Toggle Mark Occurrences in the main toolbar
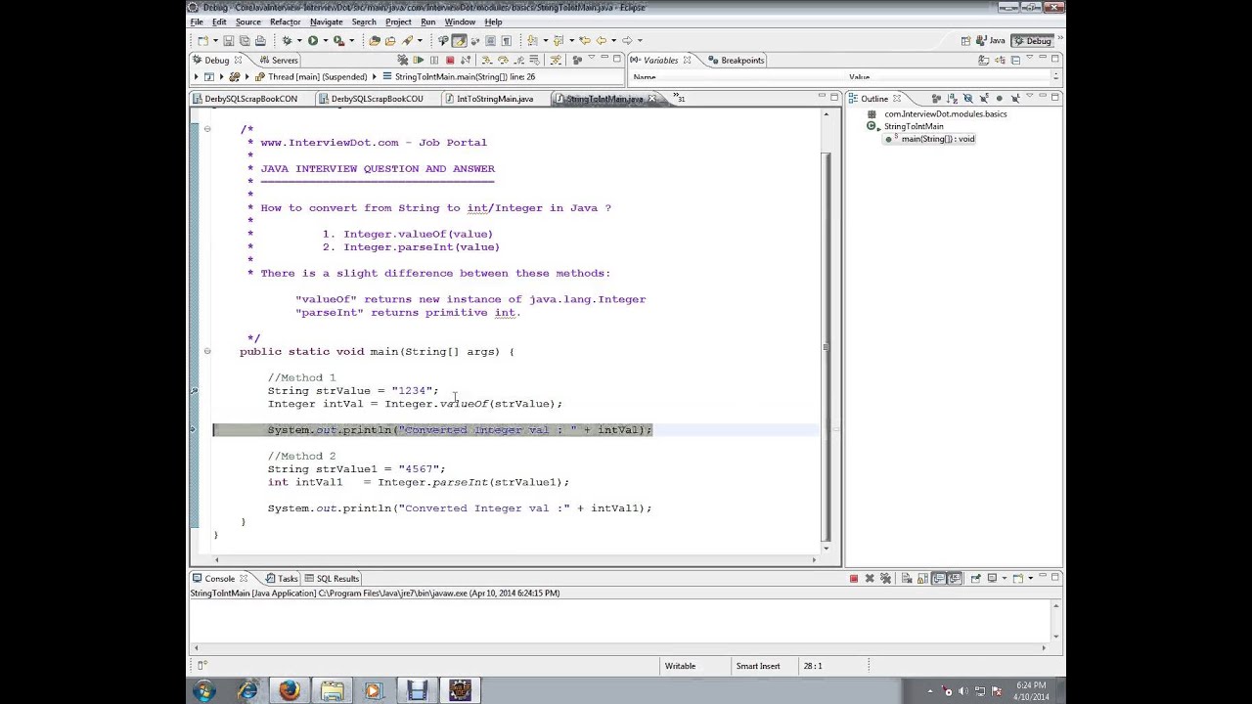This screenshot has width=1252, height=704. (x=459, y=41)
